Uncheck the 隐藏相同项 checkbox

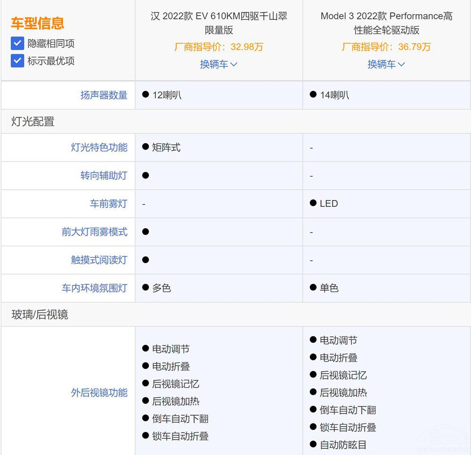tap(17, 44)
